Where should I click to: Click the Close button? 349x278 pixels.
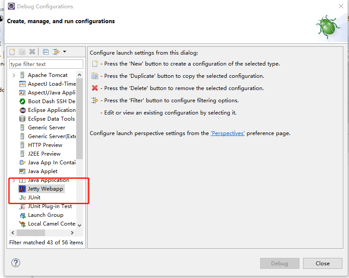pos(323,263)
